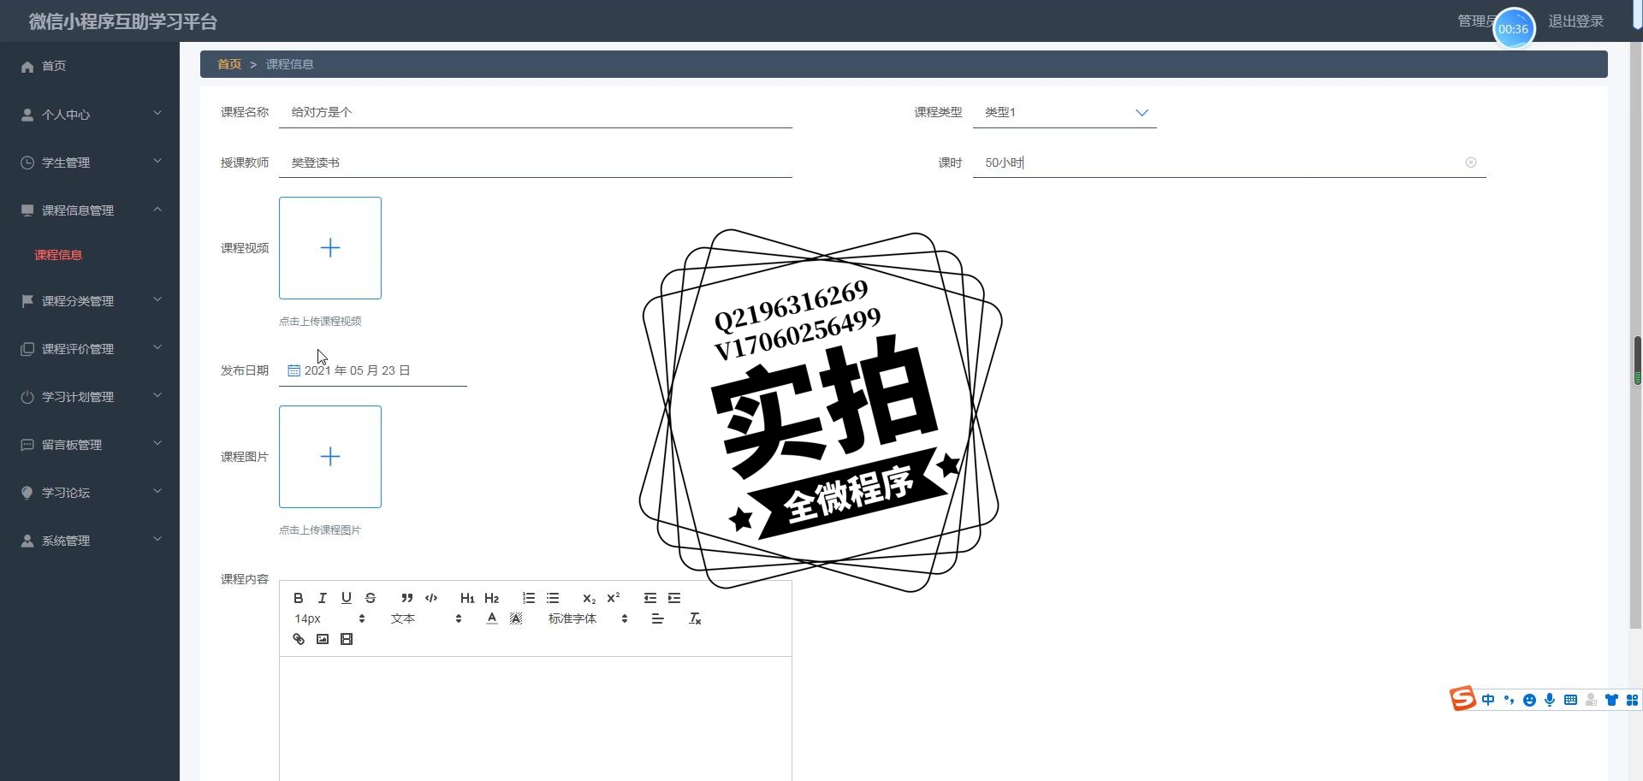1643x781 pixels.
Task: Apply Heading 2 style
Action: 492,598
